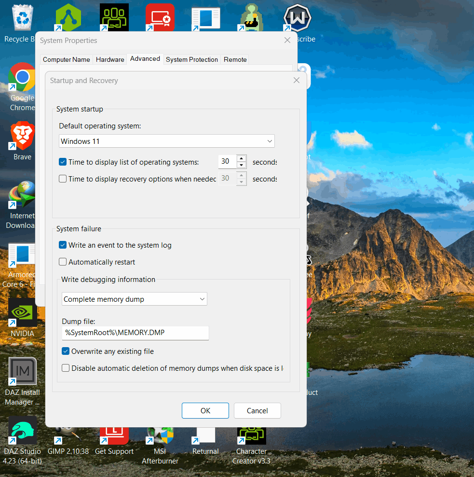
Task: Decrease operating systems list display time
Action: point(241,165)
